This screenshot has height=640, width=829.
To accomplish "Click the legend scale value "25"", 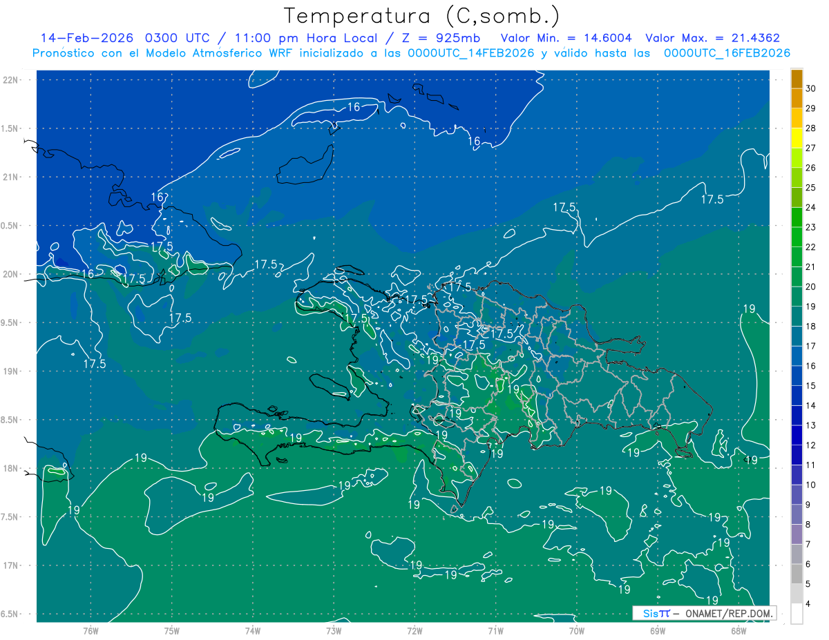I will [x=812, y=187].
